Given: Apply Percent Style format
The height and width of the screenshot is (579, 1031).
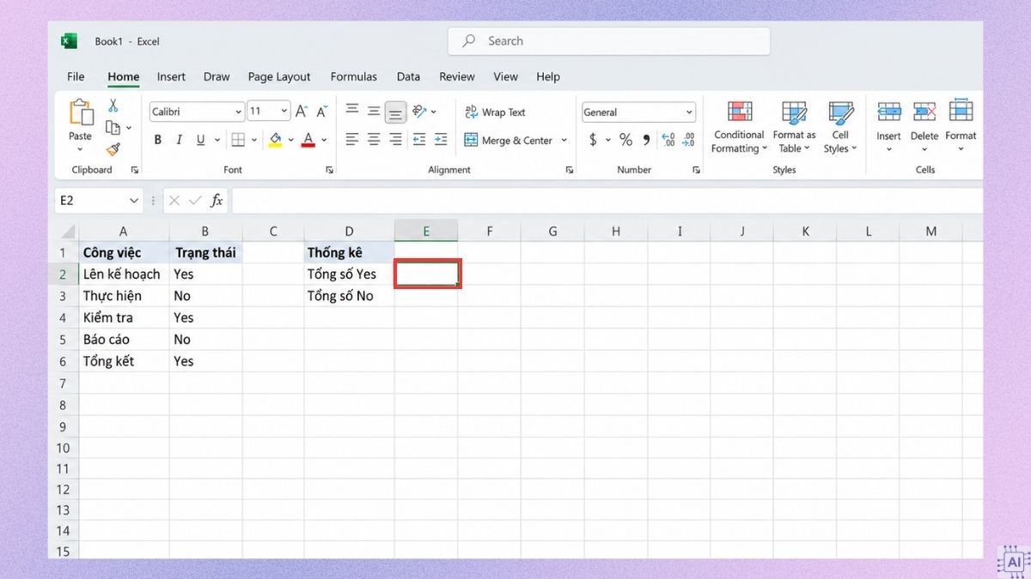Looking at the screenshot, I should click(x=625, y=140).
